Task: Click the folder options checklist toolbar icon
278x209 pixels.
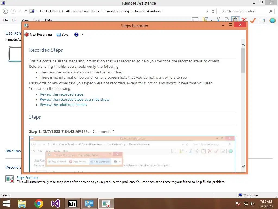Action: (x=205, y=20)
